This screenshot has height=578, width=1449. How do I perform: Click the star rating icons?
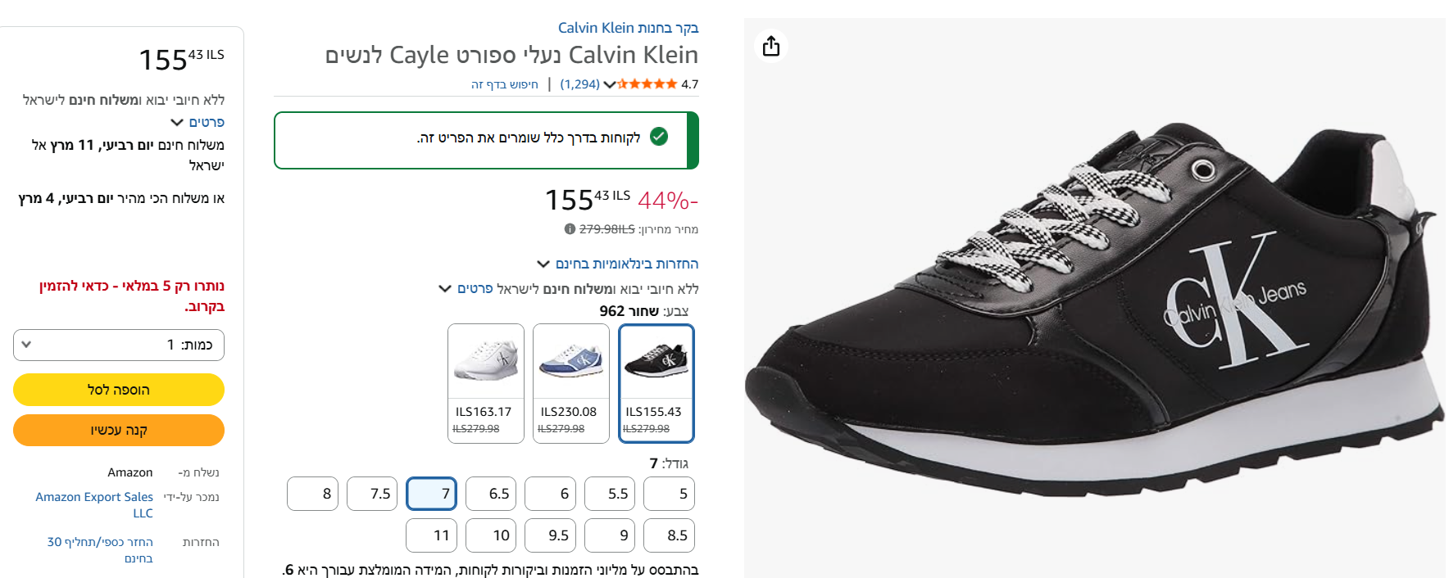click(647, 84)
